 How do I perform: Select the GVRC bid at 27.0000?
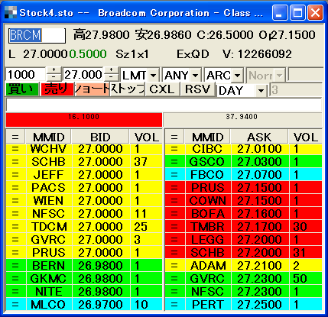pos(84,239)
